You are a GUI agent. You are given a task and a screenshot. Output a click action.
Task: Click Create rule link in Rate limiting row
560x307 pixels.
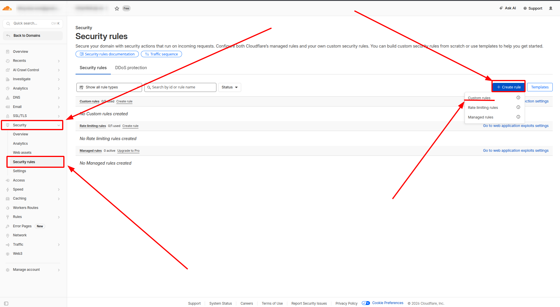tap(130, 126)
